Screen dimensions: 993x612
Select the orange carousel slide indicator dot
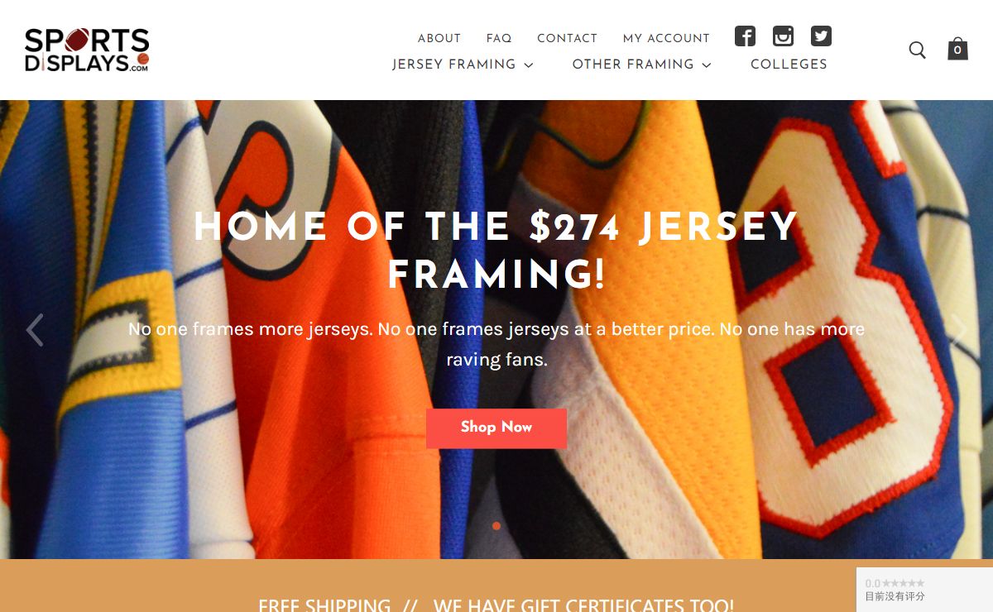pos(496,526)
